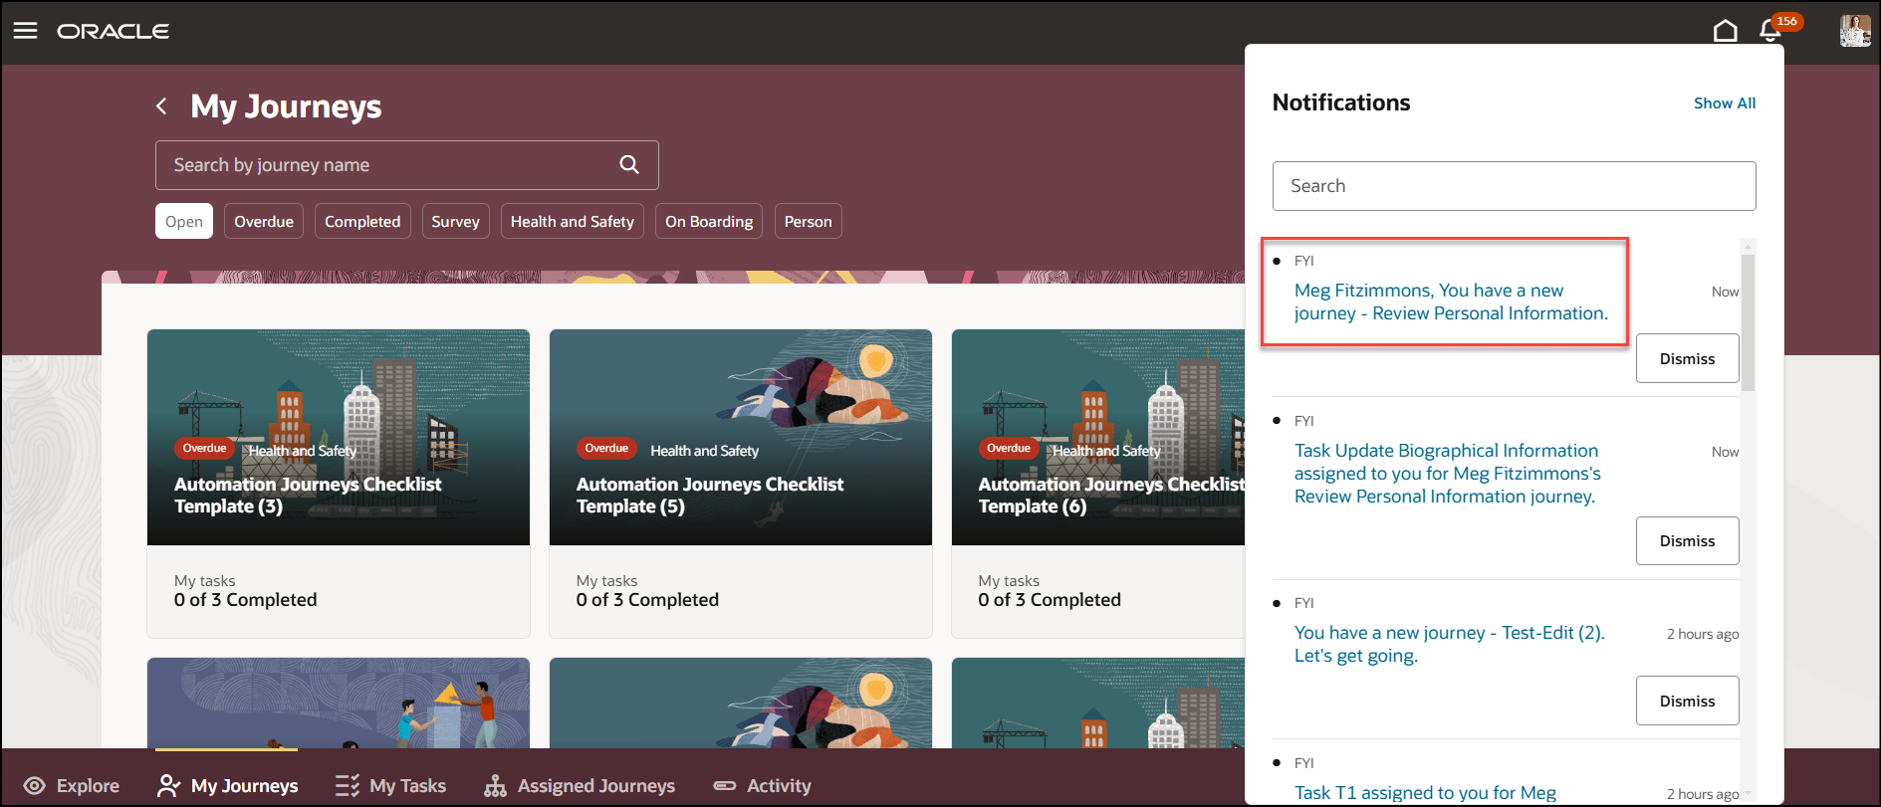Select the Overdue filter chip

(264, 221)
